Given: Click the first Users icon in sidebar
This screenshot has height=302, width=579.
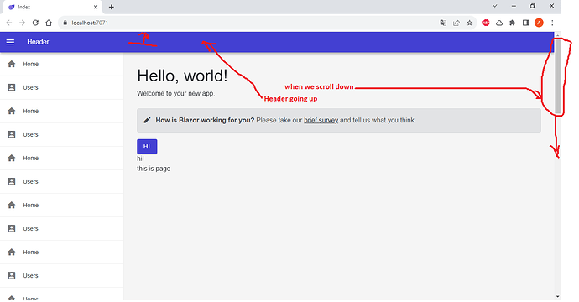Looking at the screenshot, I should (x=12, y=87).
